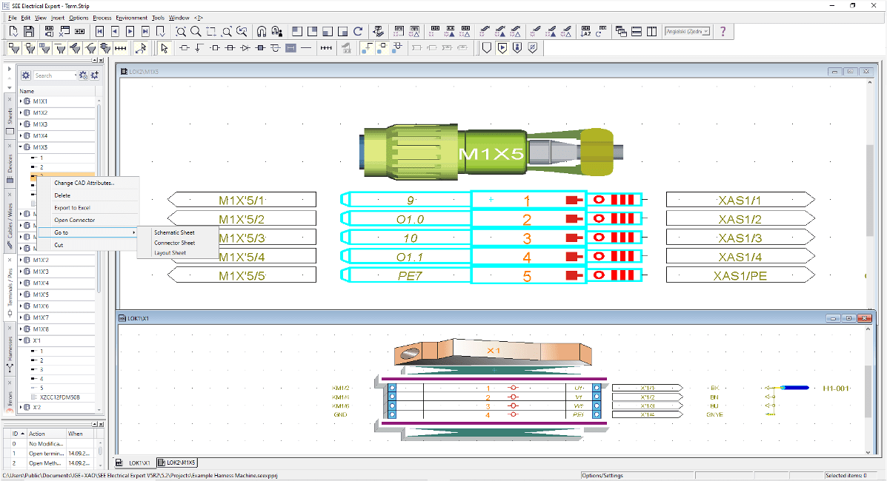Toggle the crossed-out shield filter icon
Viewport: 887px width, 481px height.
coord(532,47)
